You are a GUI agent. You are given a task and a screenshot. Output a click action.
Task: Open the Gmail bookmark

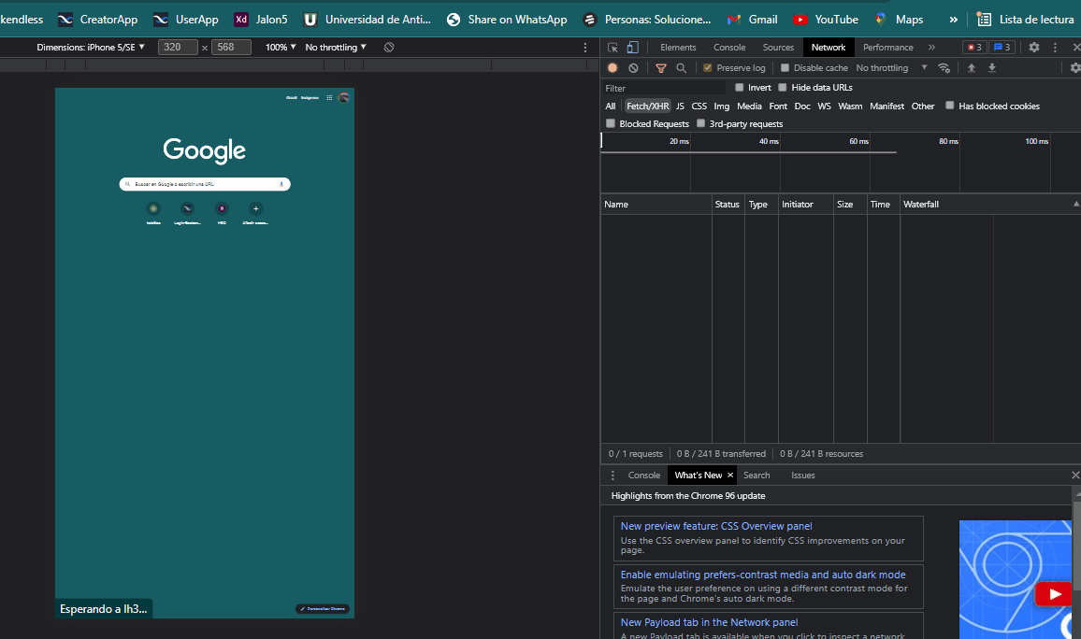click(752, 20)
